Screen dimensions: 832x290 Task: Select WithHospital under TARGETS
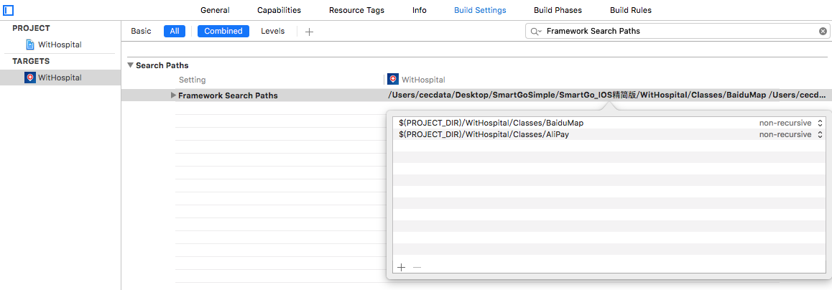[60, 78]
